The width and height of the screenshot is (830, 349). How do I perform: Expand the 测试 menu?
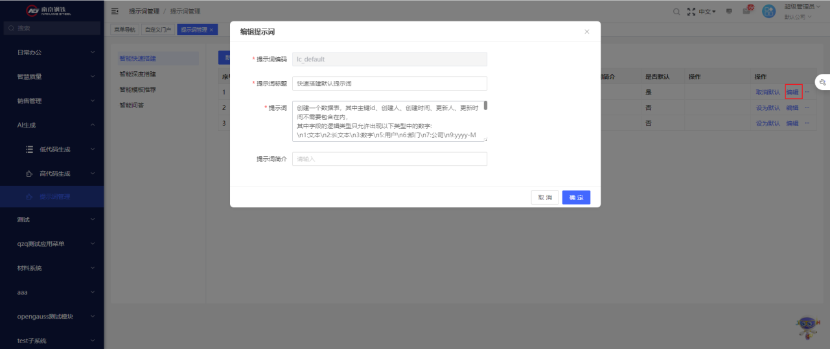(x=52, y=220)
